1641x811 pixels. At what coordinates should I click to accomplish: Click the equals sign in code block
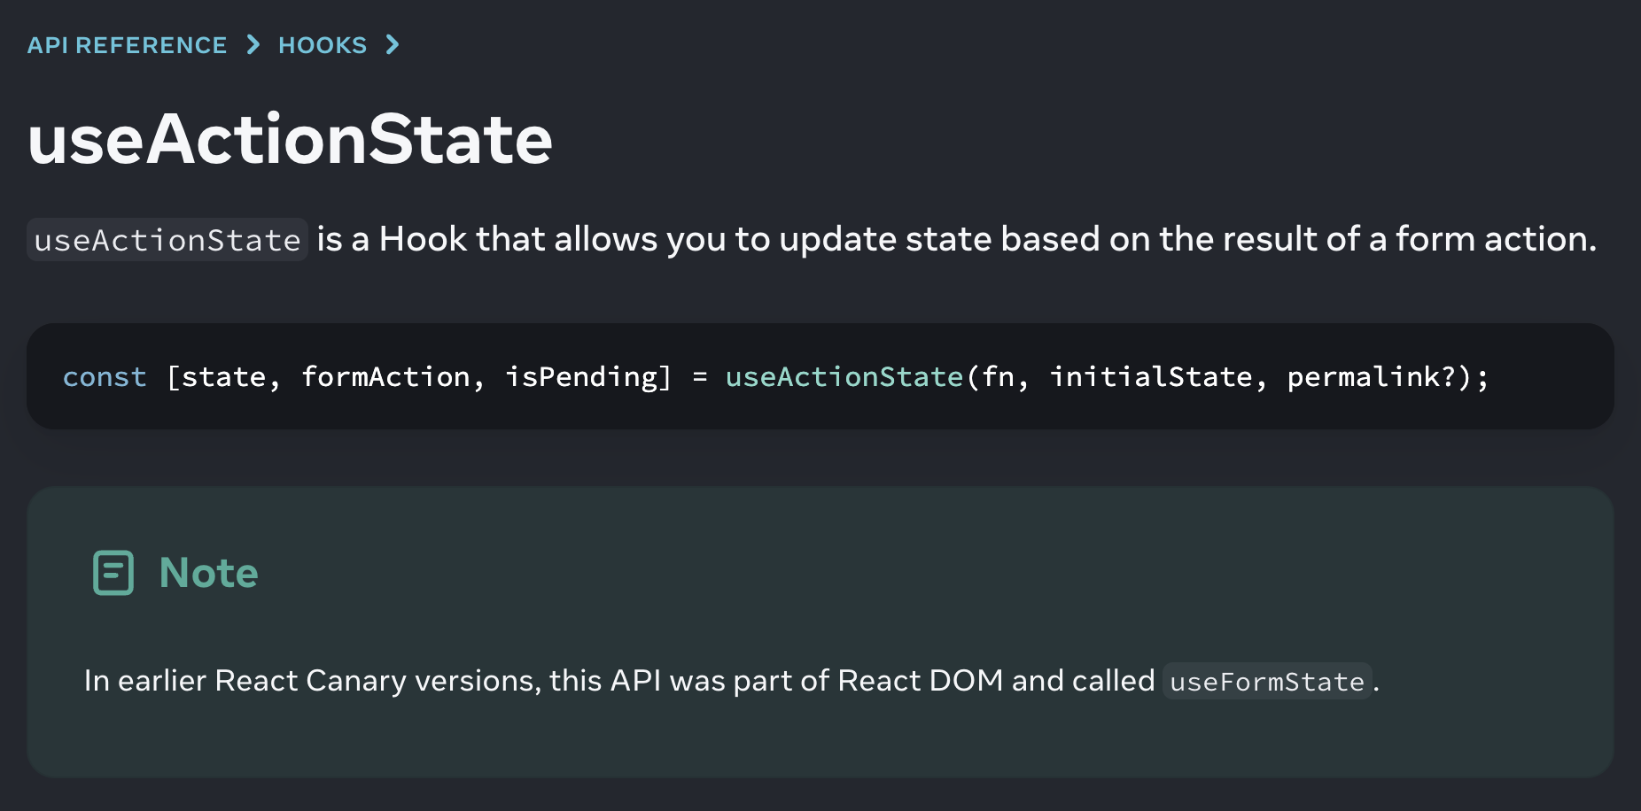[700, 377]
